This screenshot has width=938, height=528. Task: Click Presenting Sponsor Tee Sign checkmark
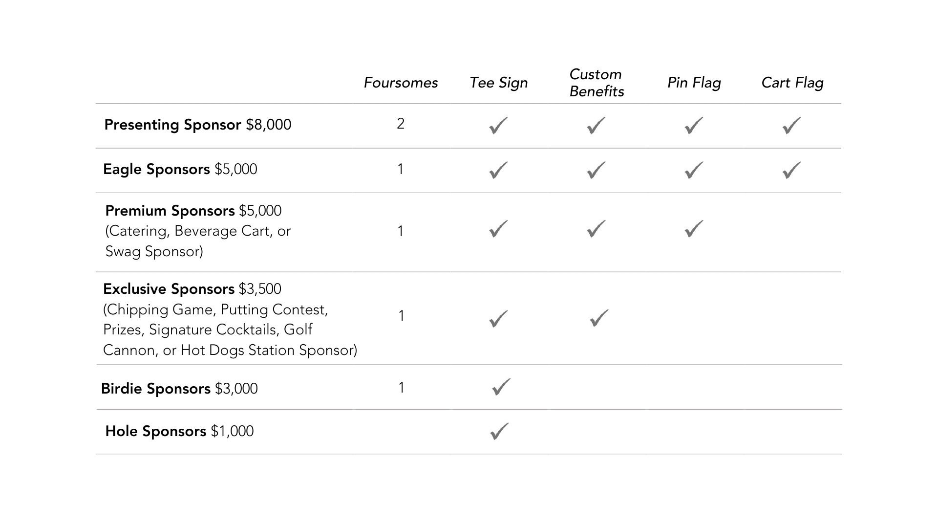pyautogui.click(x=498, y=126)
